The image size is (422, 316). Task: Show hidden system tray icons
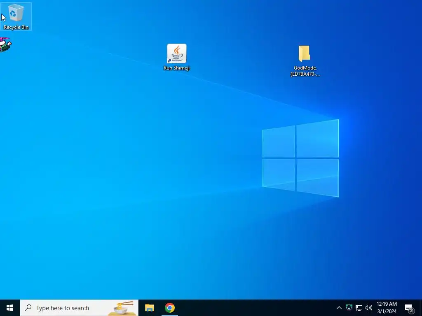(339, 308)
